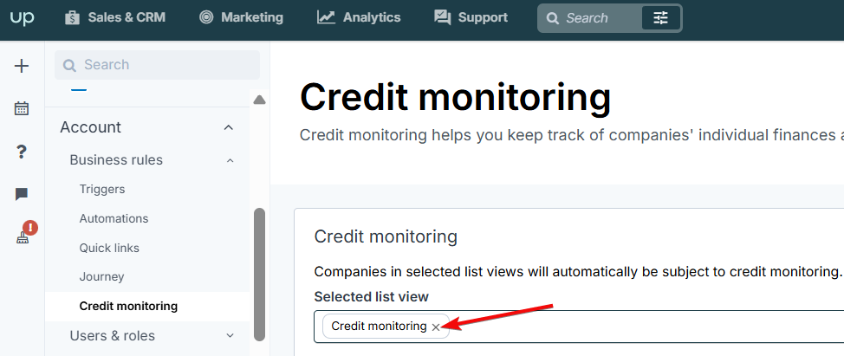Viewport: 844px width, 356px height.
Task: Open the plus add-new icon in sidebar
Action: 22,66
